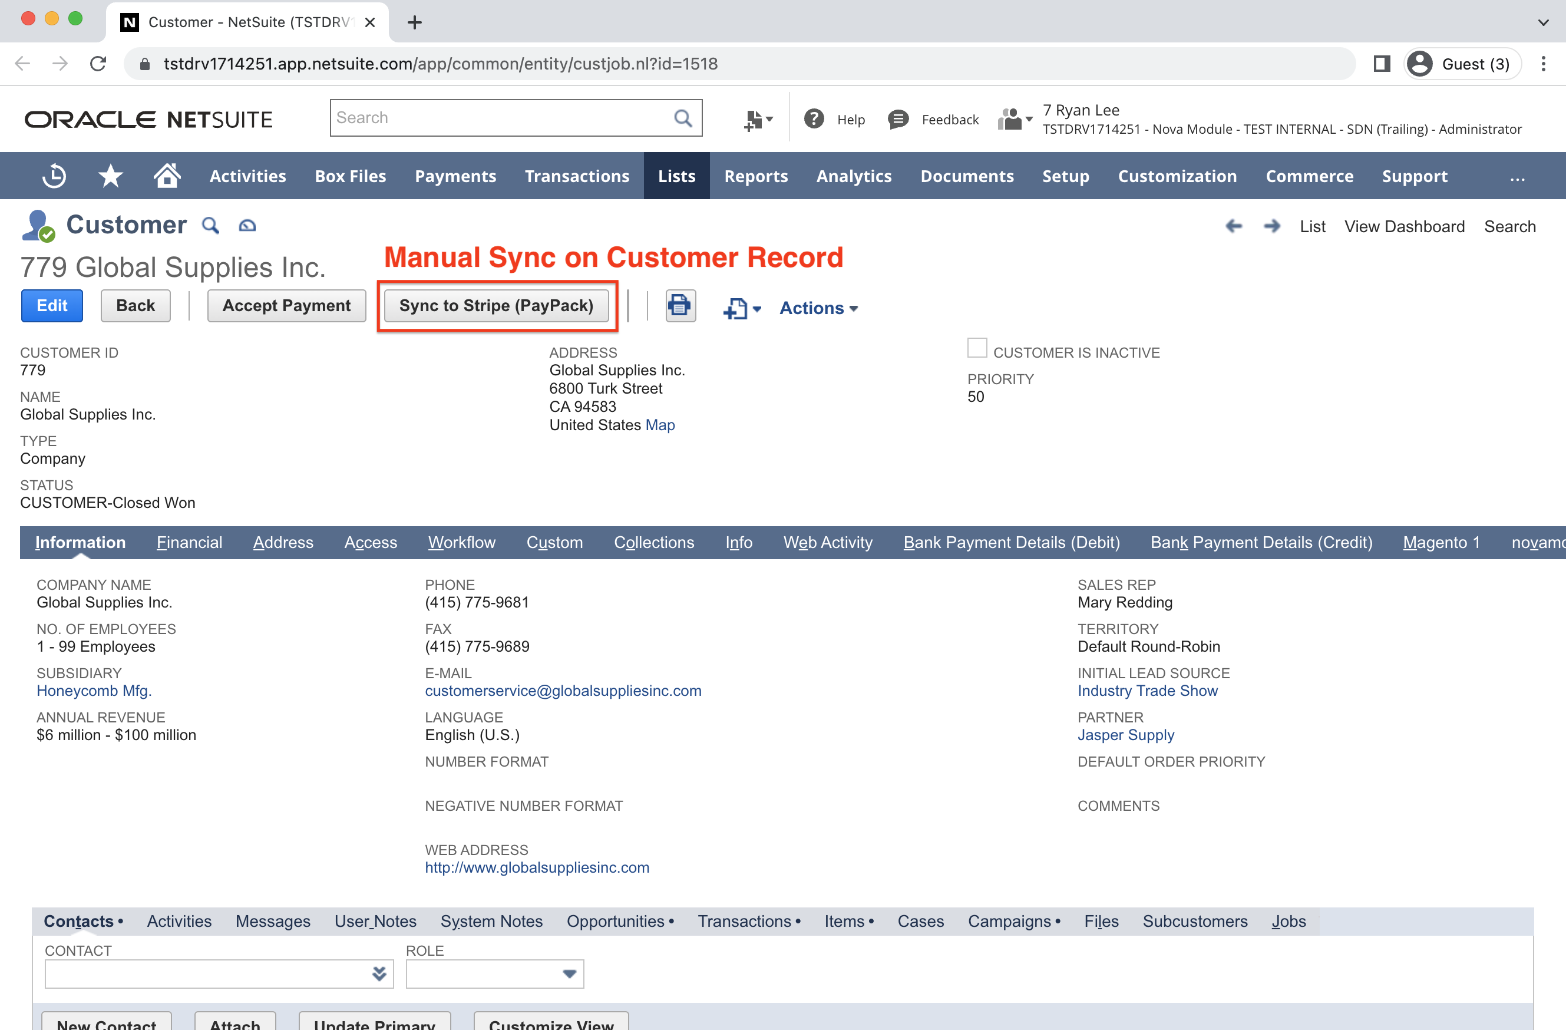Open the Guest profile avatar button
The image size is (1566, 1030).
coord(1462,64)
